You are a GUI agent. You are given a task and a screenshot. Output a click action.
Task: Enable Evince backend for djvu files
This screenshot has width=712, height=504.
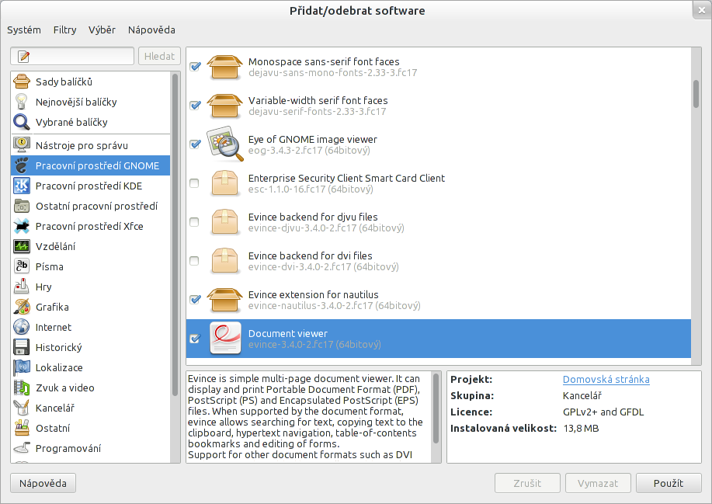tap(195, 222)
